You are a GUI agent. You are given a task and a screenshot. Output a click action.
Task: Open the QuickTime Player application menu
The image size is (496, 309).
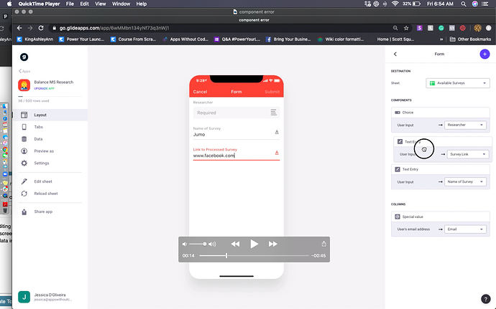[40, 4]
